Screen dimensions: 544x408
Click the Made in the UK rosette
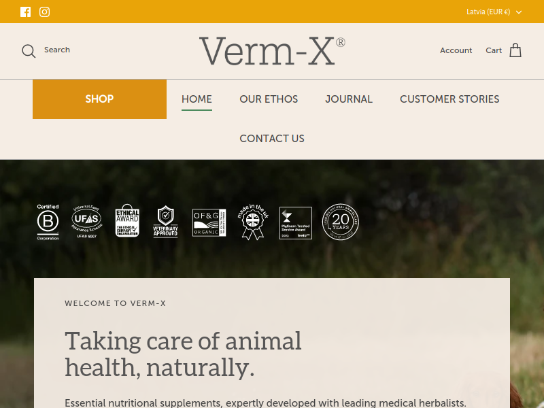tap(253, 222)
